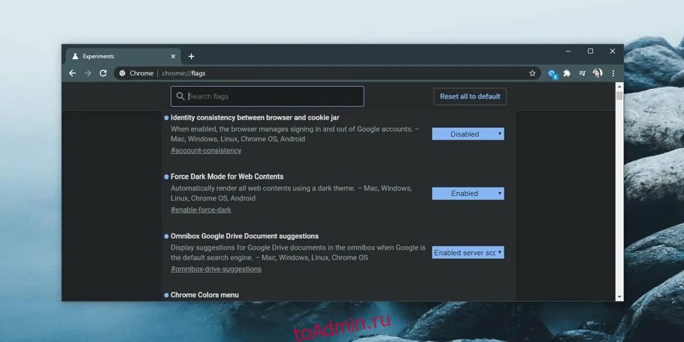Image resolution: width=684 pixels, height=342 pixels.
Task: Bookmark this page with the star icon
Action: pyautogui.click(x=532, y=73)
